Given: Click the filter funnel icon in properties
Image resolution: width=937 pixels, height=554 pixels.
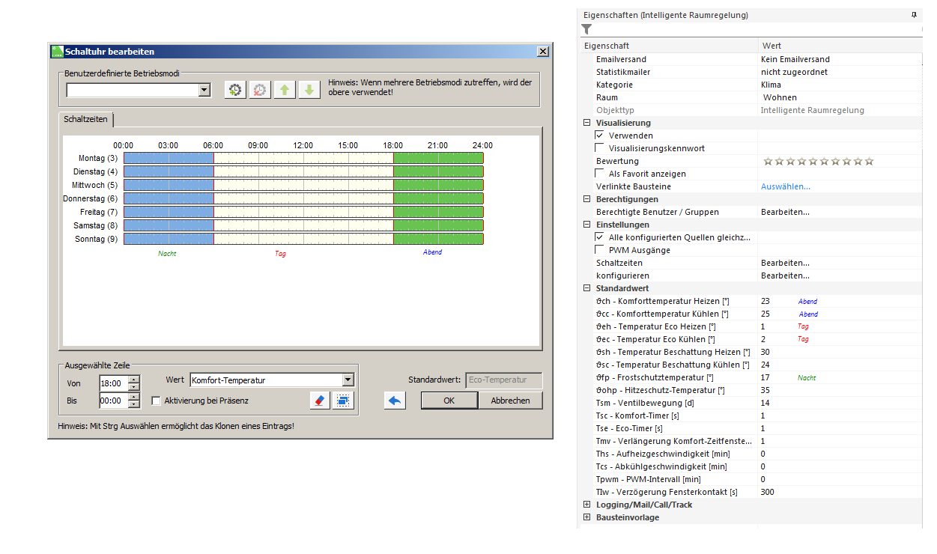Looking at the screenshot, I should [586, 29].
